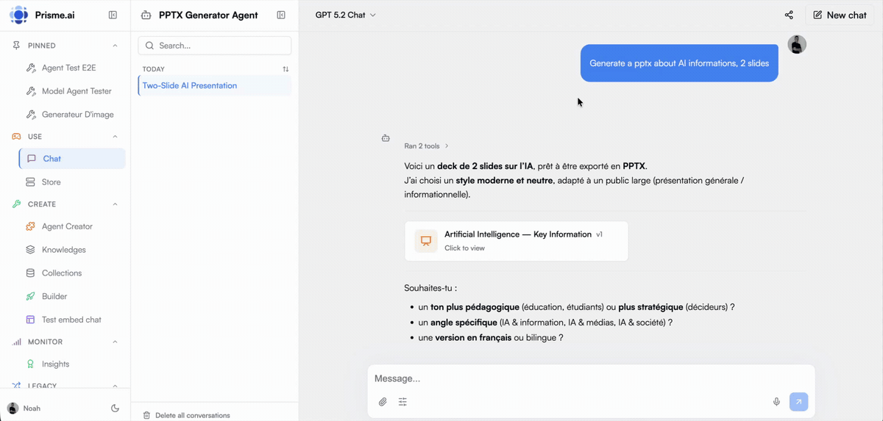Screen dimensions: 883x421
Task: Select the Chat menu item
Action: (72, 159)
